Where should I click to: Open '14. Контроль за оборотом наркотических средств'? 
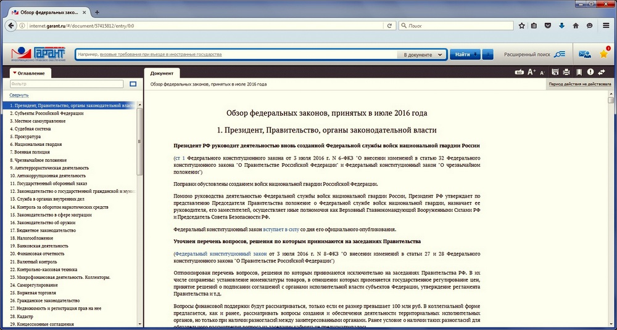point(59,207)
